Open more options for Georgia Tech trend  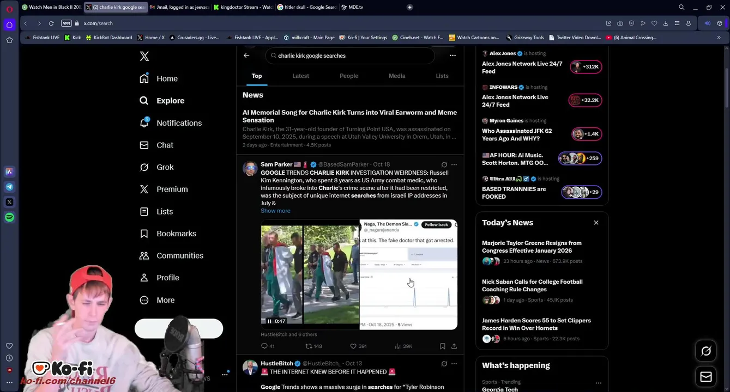pos(598,383)
